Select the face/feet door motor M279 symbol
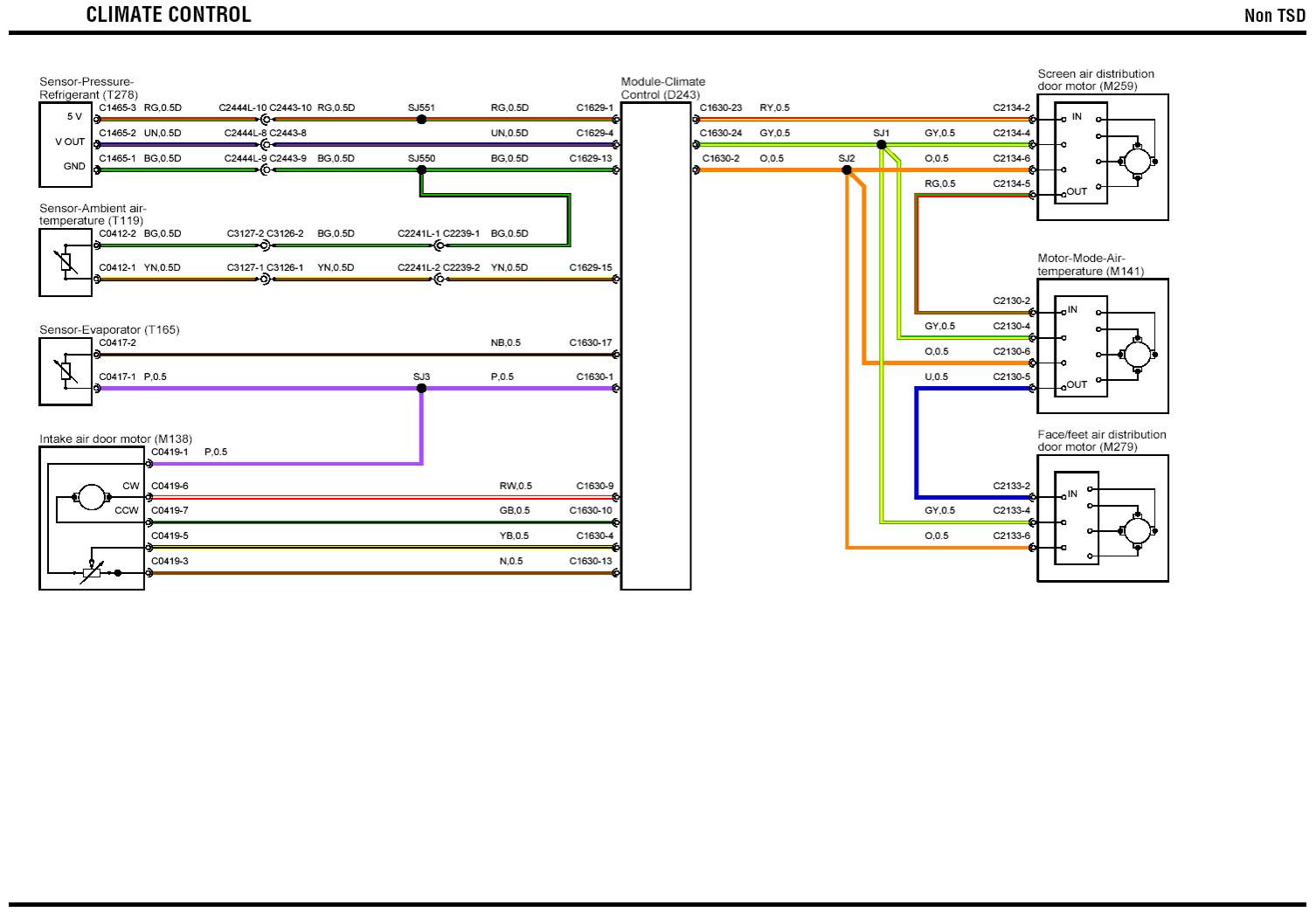The height and width of the screenshot is (912, 1316). click(1136, 530)
